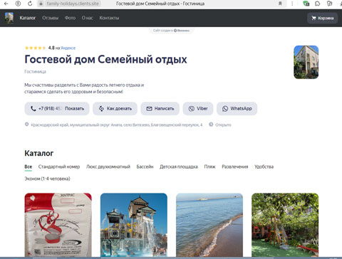
Task: Select the Детская площадка catalog tab
Action: point(179,166)
